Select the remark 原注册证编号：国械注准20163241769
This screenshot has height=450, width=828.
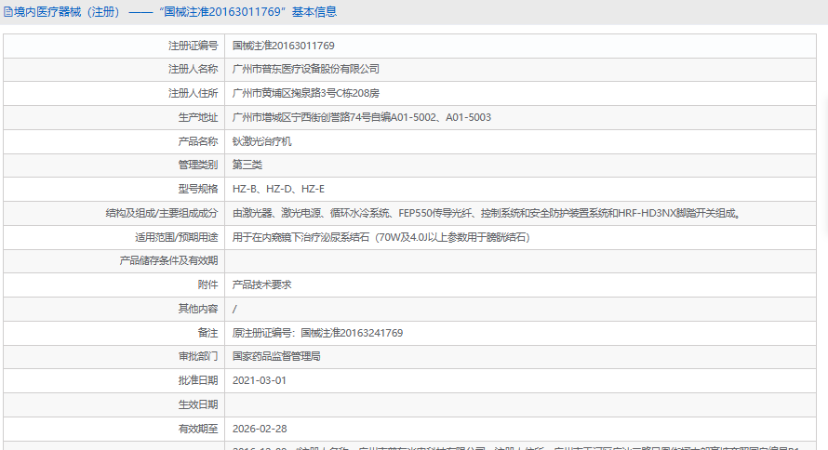(317, 333)
